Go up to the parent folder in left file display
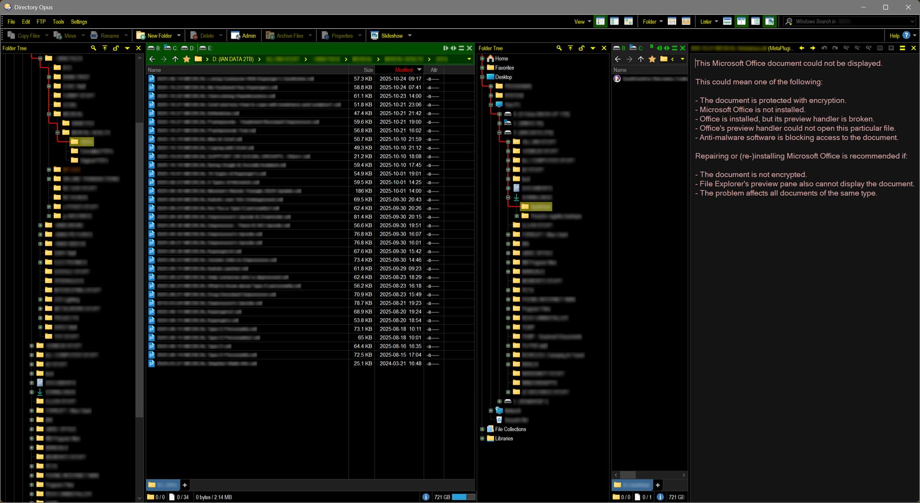The width and height of the screenshot is (920, 503). click(x=175, y=59)
